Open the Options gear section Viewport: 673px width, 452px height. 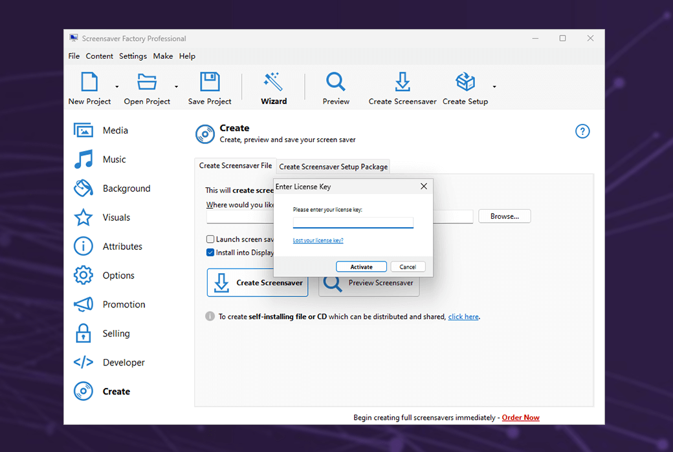[x=104, y=276]
